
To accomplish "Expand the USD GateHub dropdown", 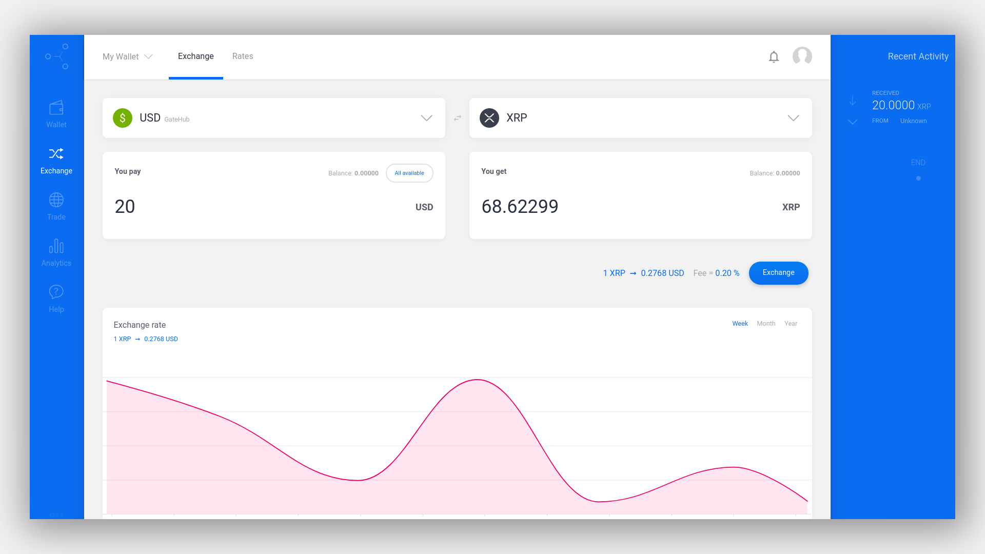I will pos(425,117).
